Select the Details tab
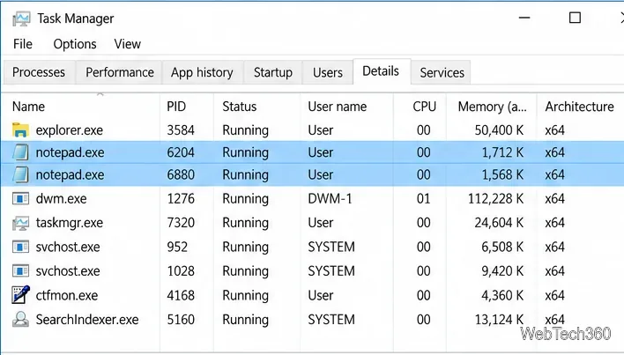Image resolution: width=624 pixels, height=355 pixels. (381, 71)
